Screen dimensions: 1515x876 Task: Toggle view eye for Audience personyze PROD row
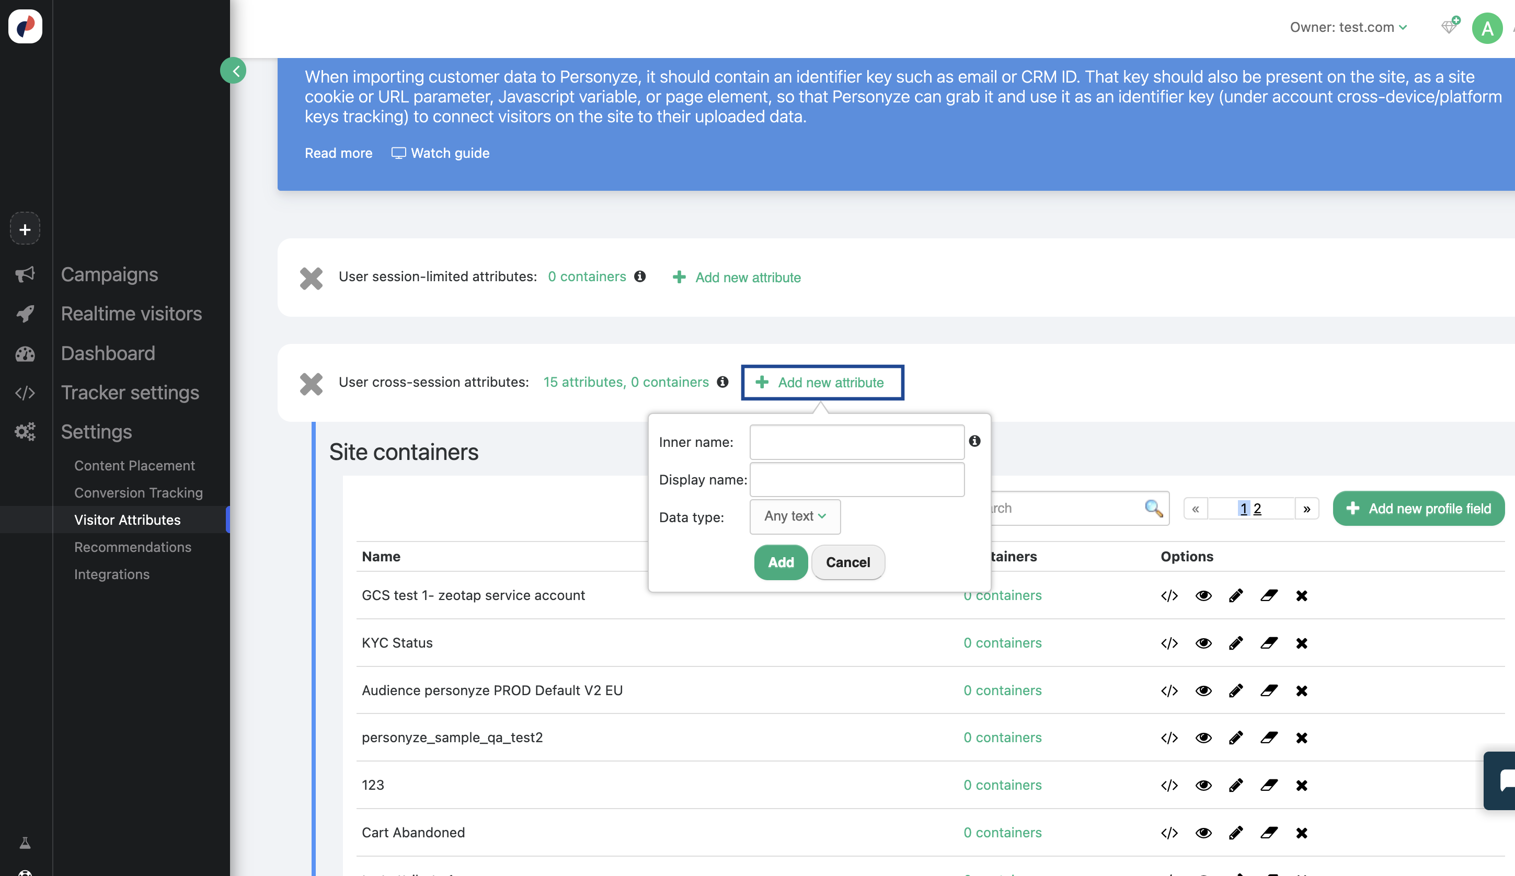[1203, 690]
